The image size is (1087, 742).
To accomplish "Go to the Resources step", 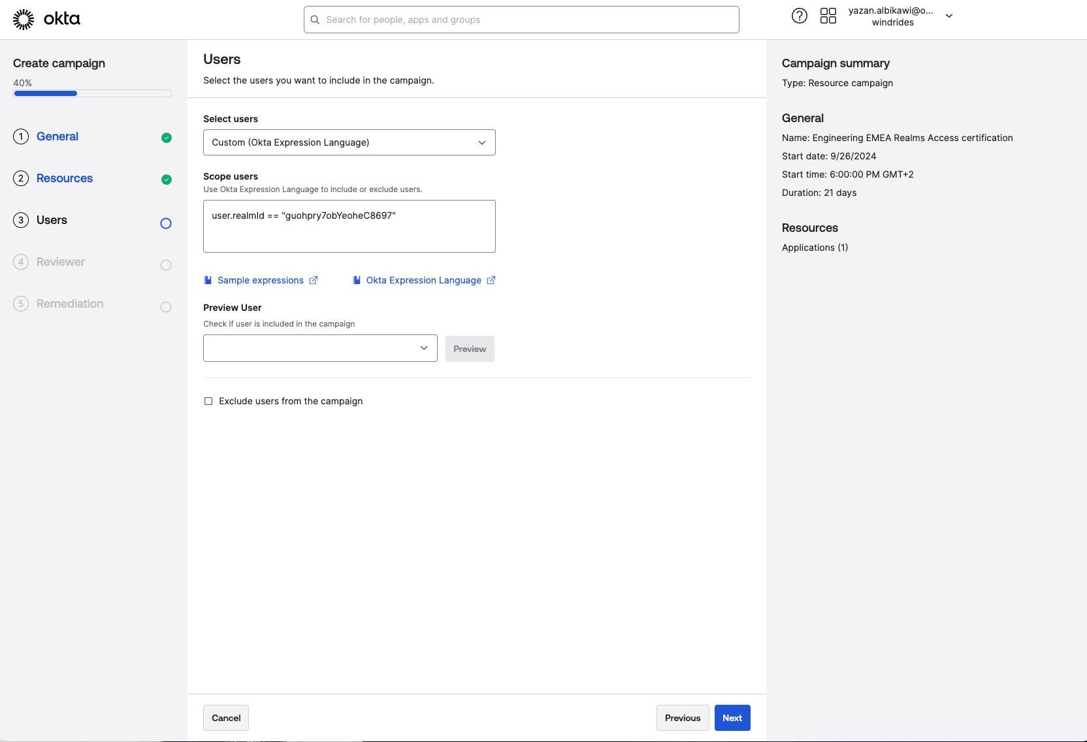I will pos(65,178).
